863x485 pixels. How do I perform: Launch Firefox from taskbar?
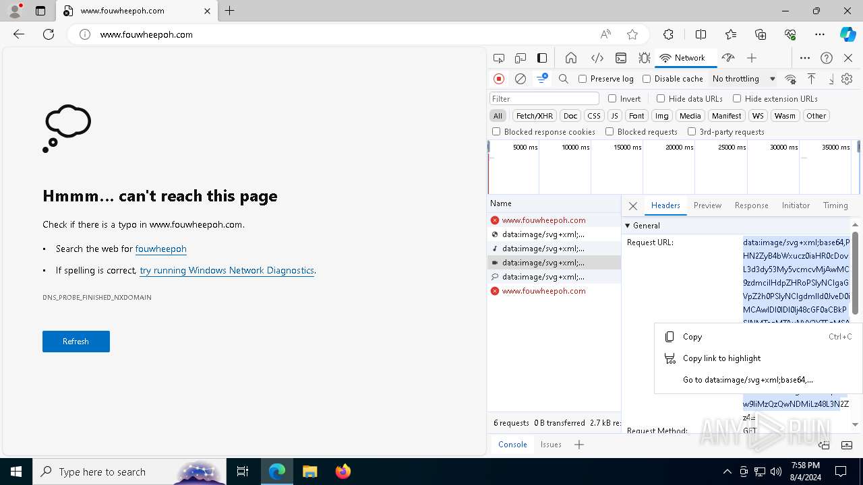click(x=343, y=472)
